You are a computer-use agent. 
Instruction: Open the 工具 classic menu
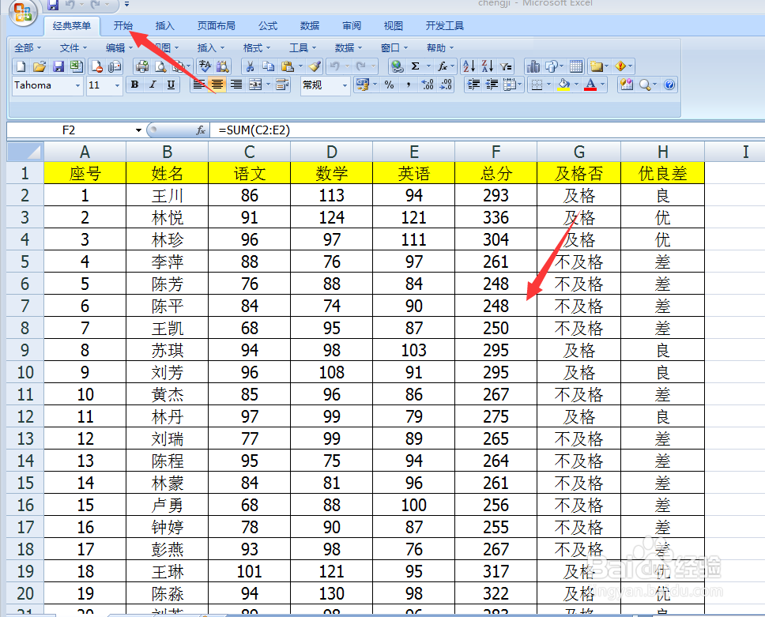[303, 48]
